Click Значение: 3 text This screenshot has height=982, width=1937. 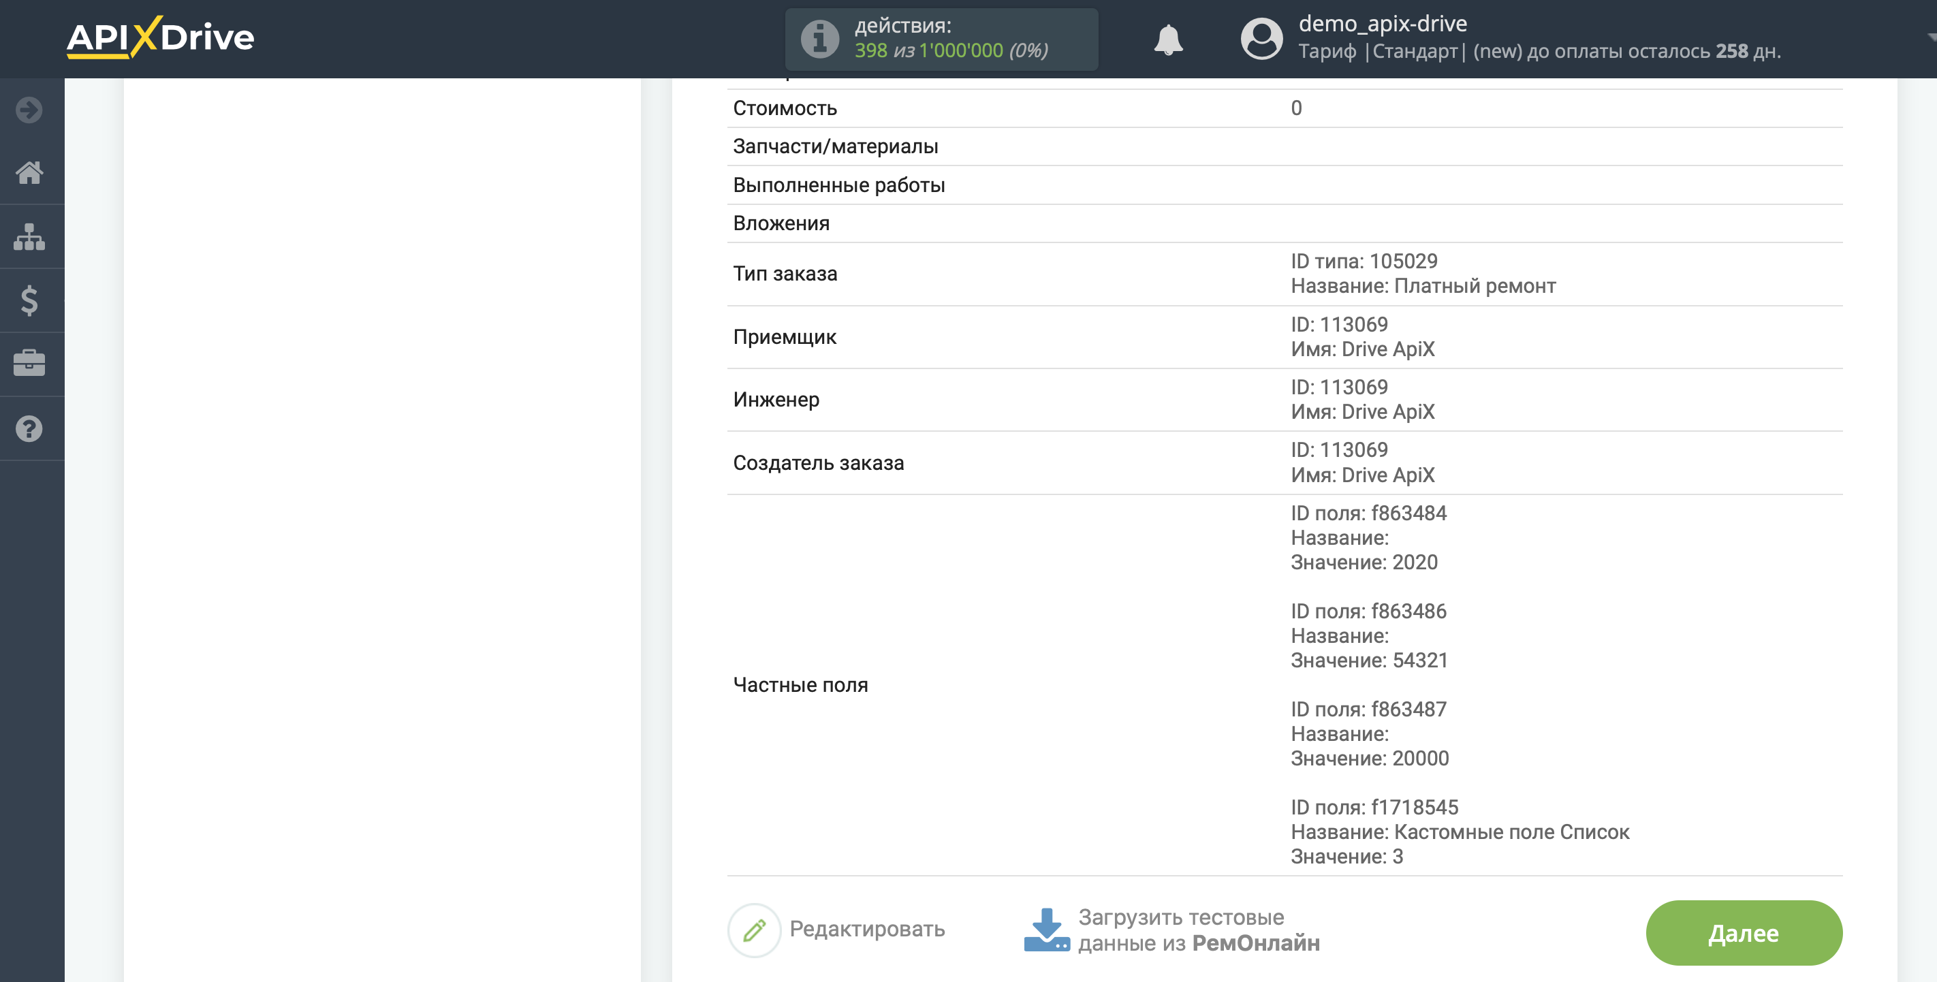pos(1347,857)
